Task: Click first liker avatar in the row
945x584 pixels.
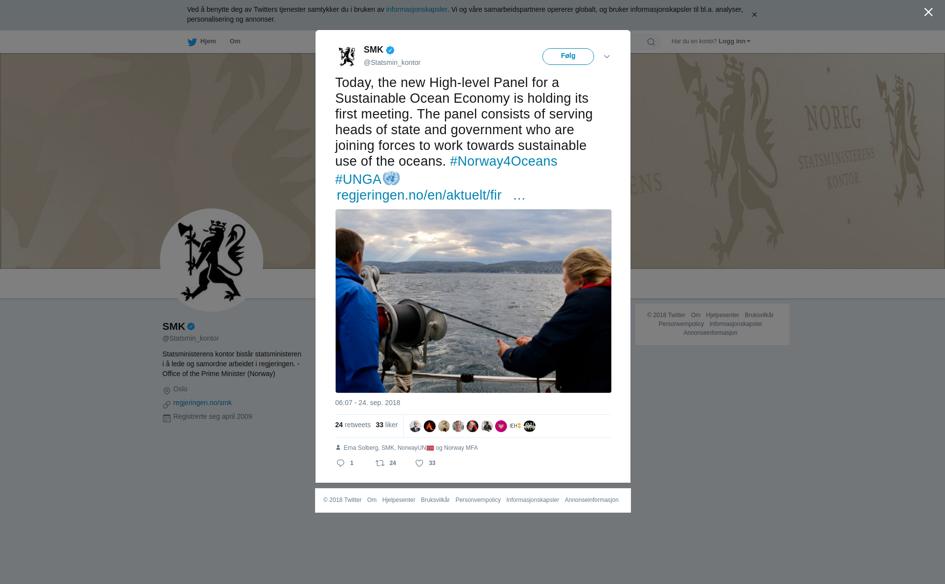Action: 415,426
